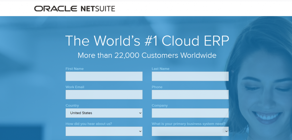Expand the 'How did you hear about us?' dropdown

(104, 131)
